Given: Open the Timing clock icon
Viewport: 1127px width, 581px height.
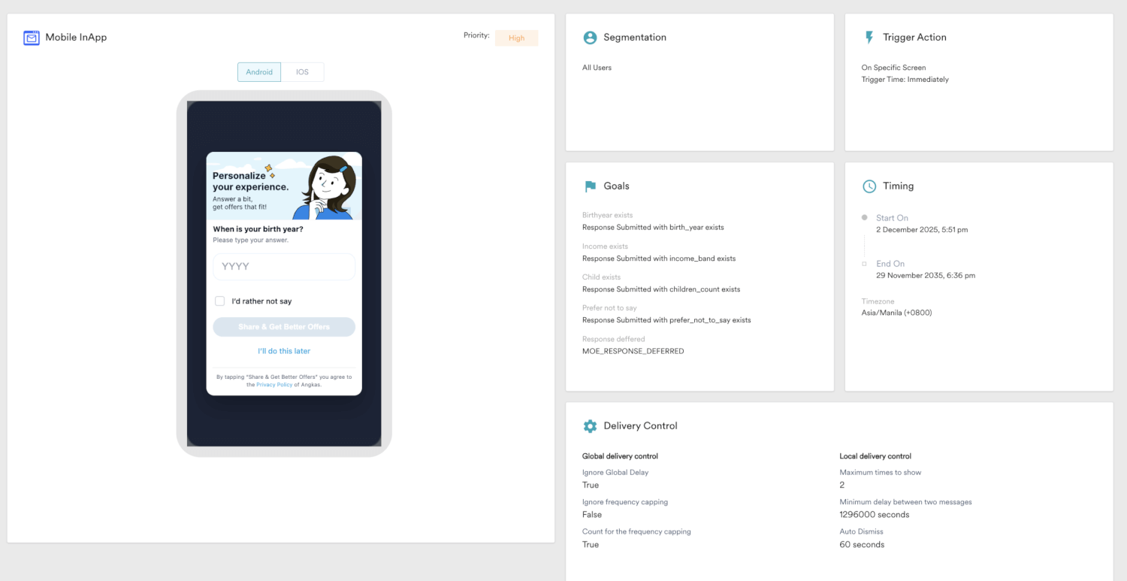Looking at the screenshot, I should point(869,186).
